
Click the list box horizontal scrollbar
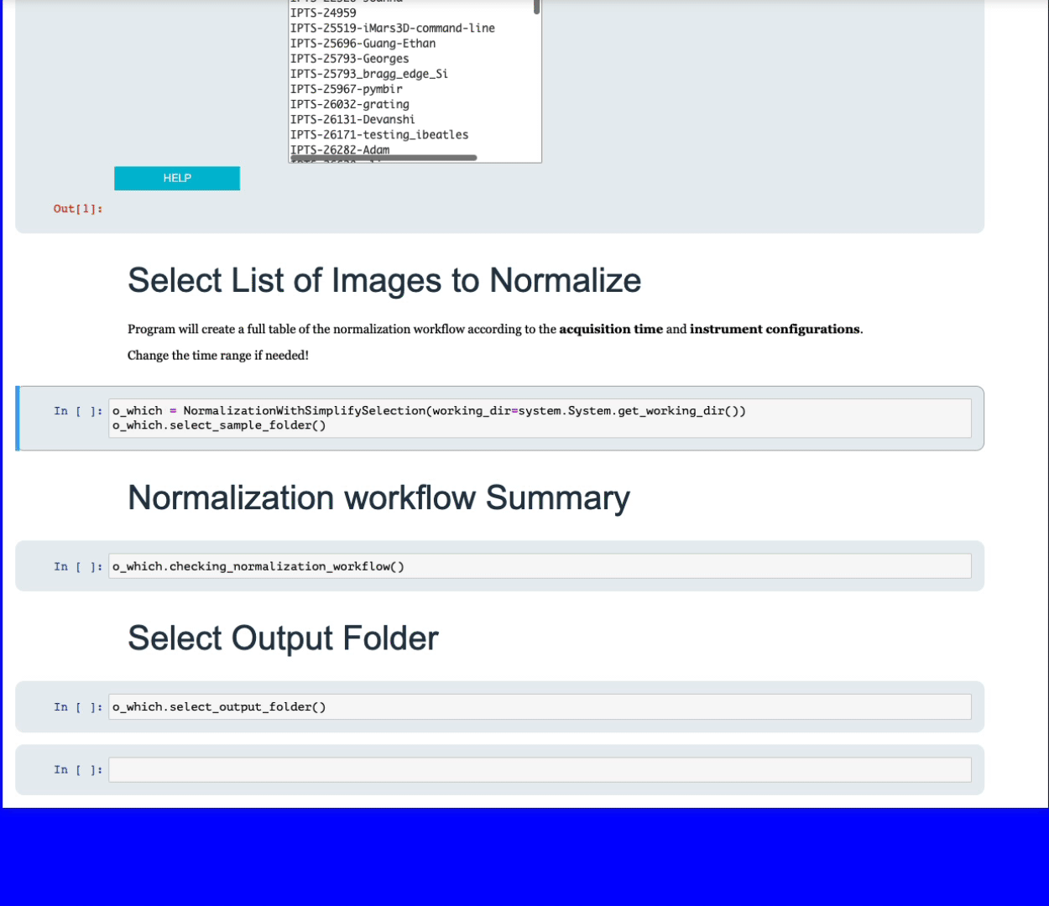pos(384,158)
